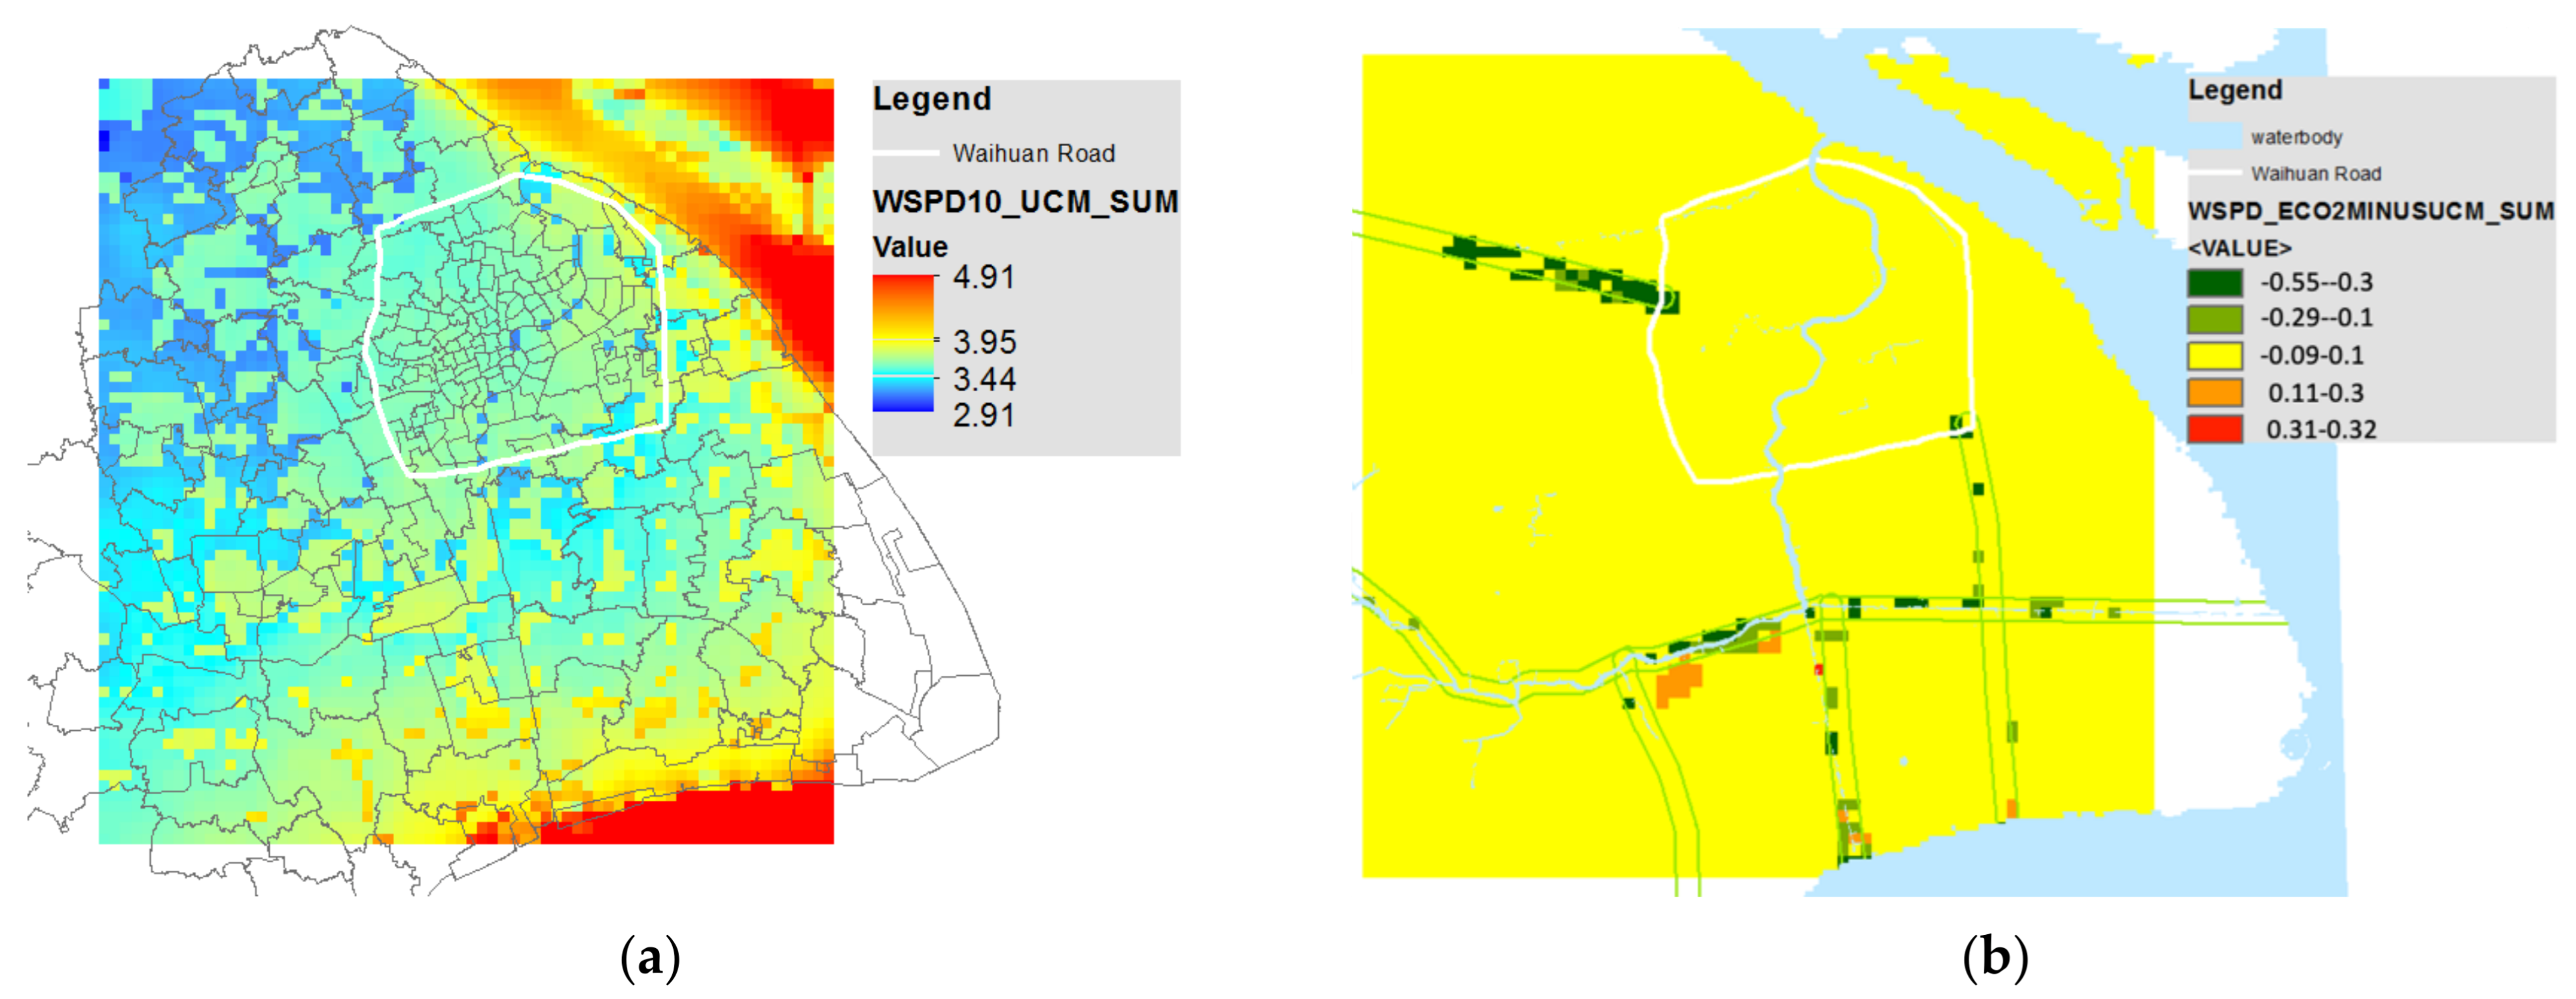
Task: Click the 2.91 minimum value label
Action: point(984,415)
